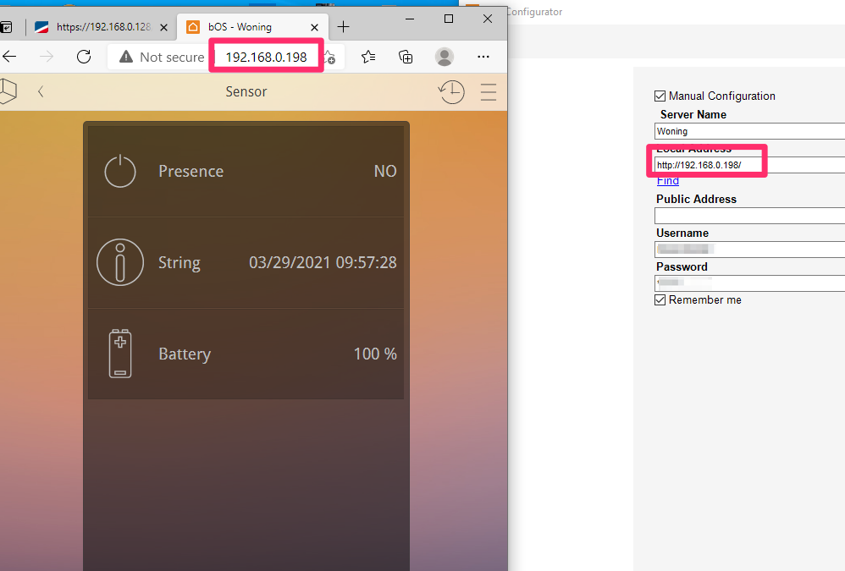Click the Not secure site warning
The height and width of the screenshot is (571, 845).
click(x=162, y=57)
